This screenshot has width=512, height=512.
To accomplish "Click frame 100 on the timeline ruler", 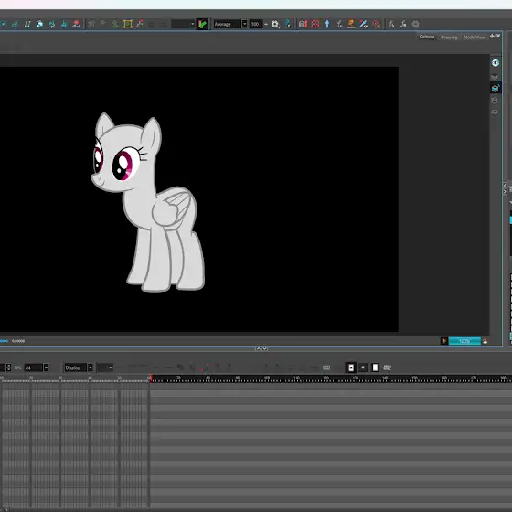I will (x=267, y=378).
